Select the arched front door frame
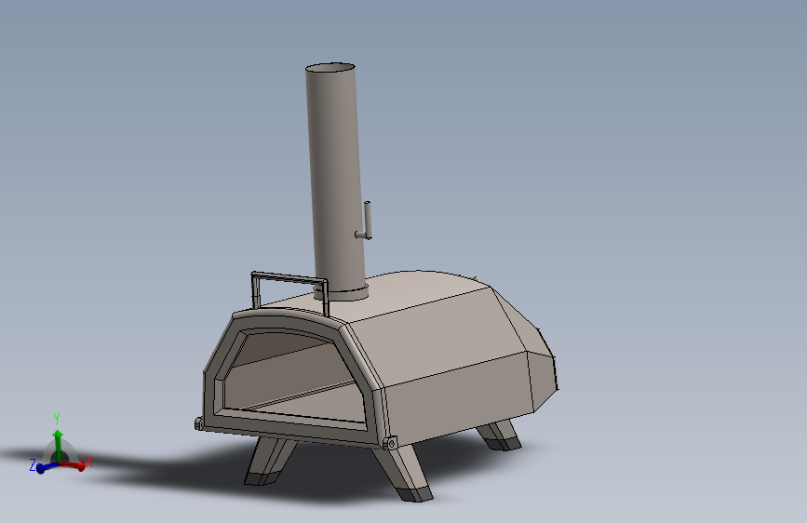807x523 pixels. coord(294,376)
